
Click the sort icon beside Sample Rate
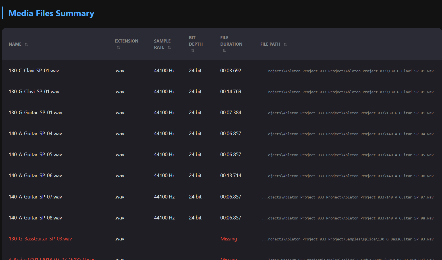pos(169,48)
